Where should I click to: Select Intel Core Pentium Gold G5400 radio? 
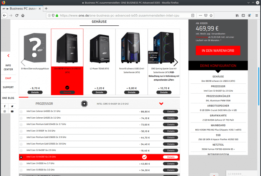[21, 125]
